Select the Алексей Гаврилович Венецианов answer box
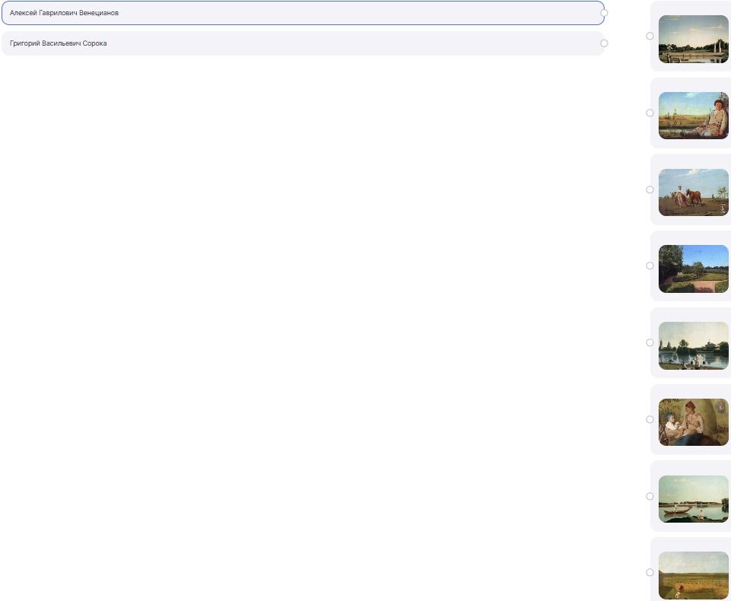731x601 pixels. point(303,13)
